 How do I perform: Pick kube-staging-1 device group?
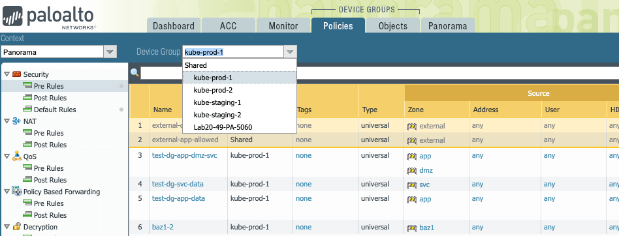(x=240, y=102)
